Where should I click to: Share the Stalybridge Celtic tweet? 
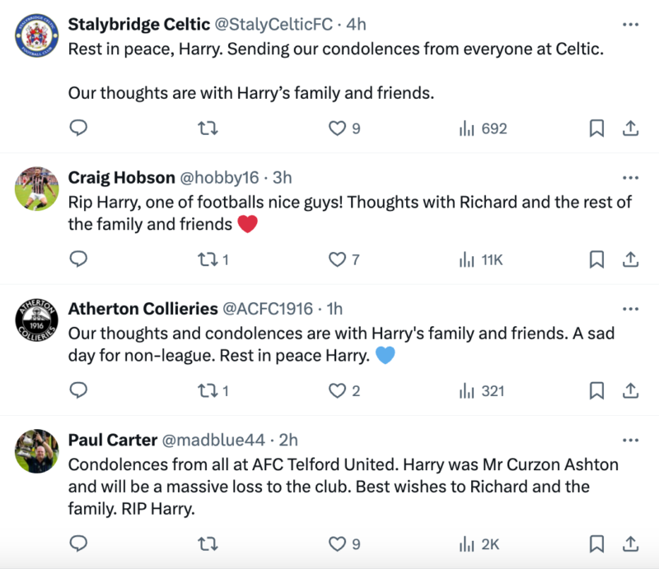[x=629, y=128]
